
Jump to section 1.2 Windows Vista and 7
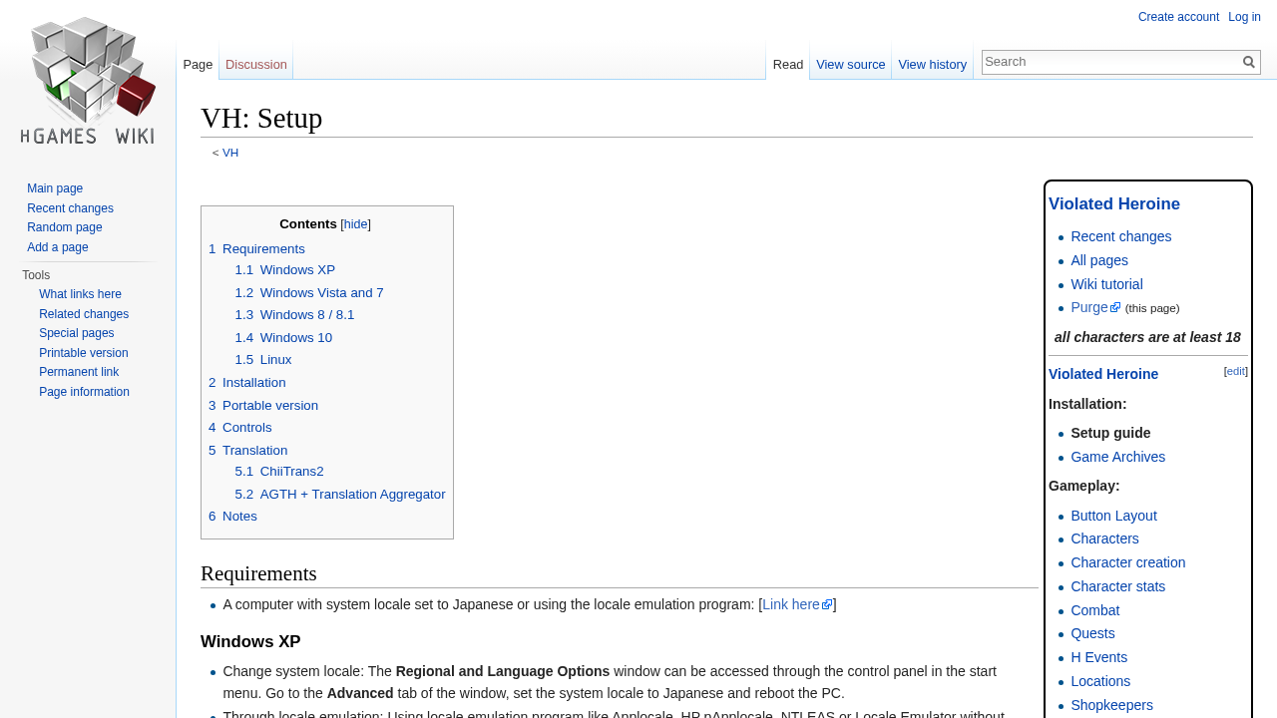tap(309, 293)
